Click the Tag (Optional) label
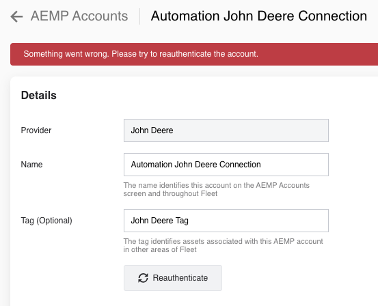The image size is (378, 306). point(46,221)
